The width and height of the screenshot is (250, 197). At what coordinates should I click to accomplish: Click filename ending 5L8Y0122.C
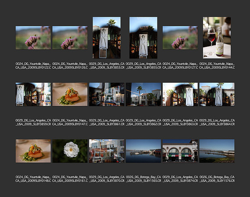pyautogui.click(x=33, y=66)
